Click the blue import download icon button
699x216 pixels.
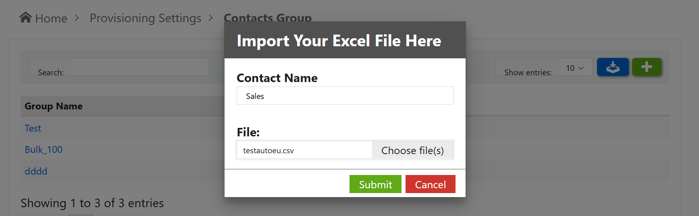click(x=613, y=67)
